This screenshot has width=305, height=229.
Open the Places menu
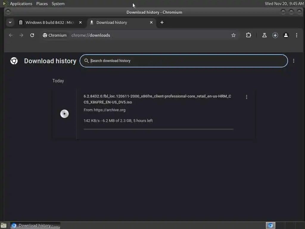42,4
